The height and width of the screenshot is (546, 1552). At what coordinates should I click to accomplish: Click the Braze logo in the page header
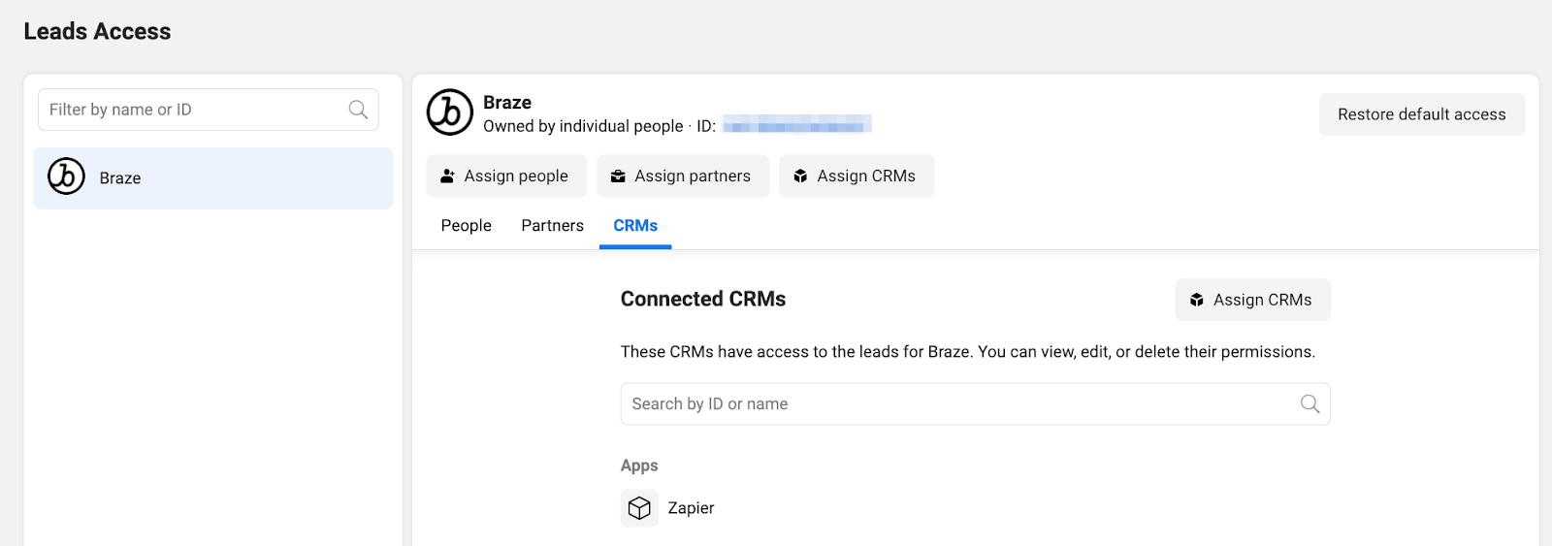pos(450,112)
